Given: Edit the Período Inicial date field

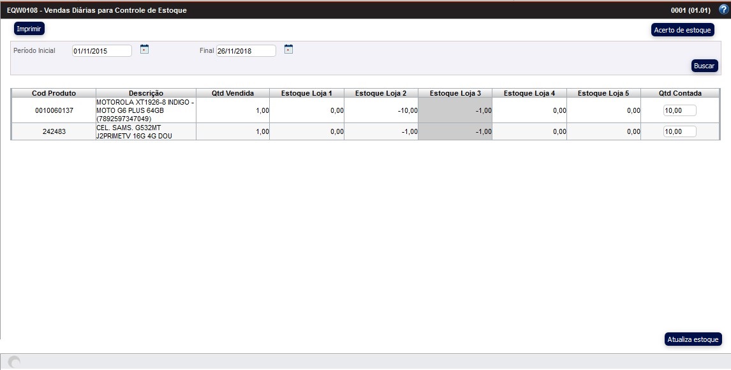Looking at the screenshot, I should (101, 51).
